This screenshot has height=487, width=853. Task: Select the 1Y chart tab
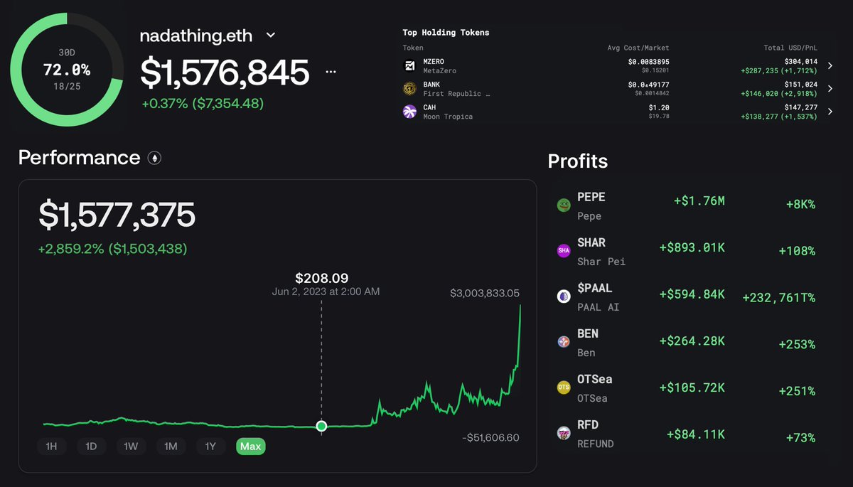pos(210,448)
